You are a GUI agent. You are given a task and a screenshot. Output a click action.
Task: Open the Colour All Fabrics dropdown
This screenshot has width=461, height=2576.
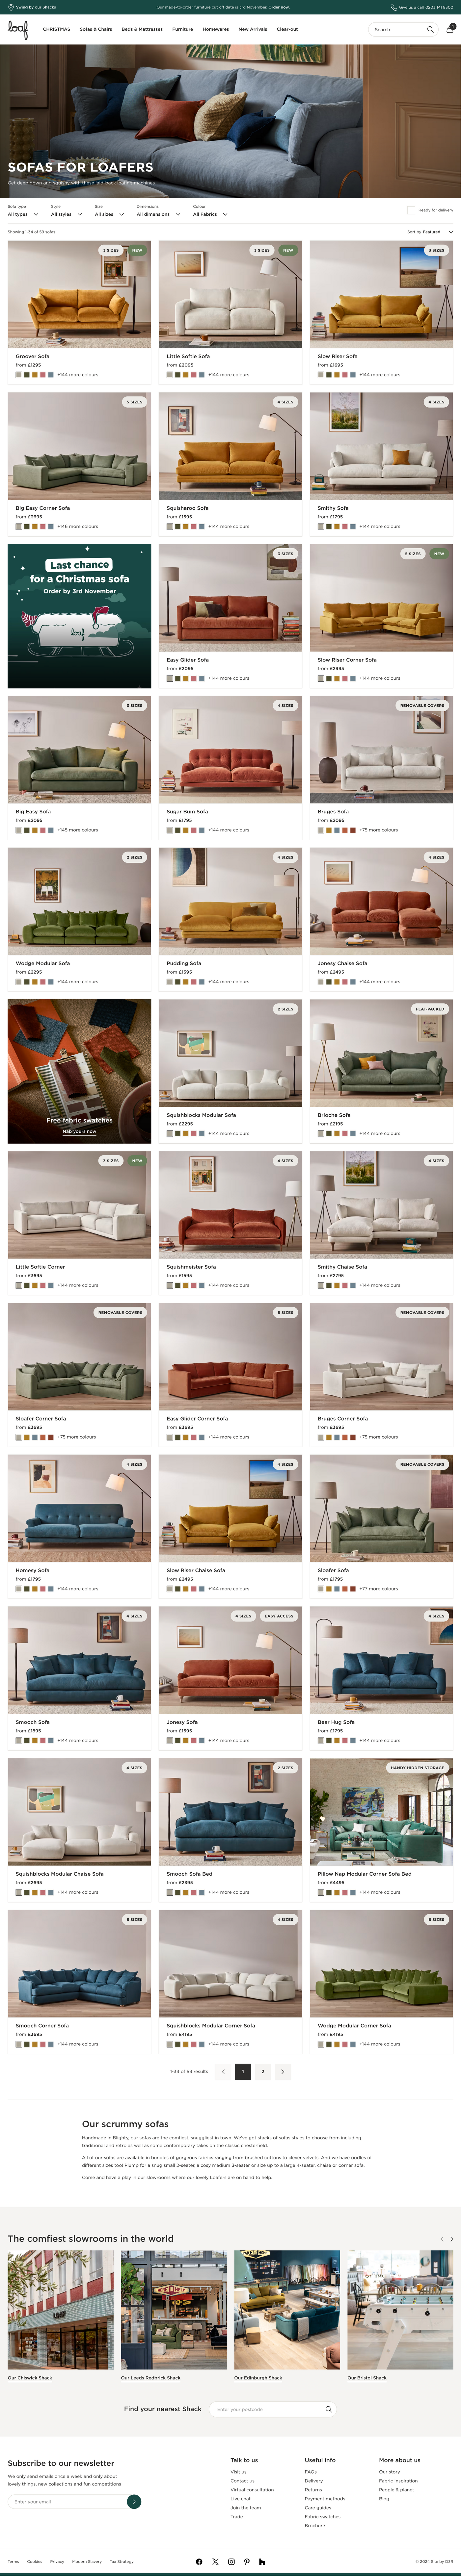coord(210,214)
